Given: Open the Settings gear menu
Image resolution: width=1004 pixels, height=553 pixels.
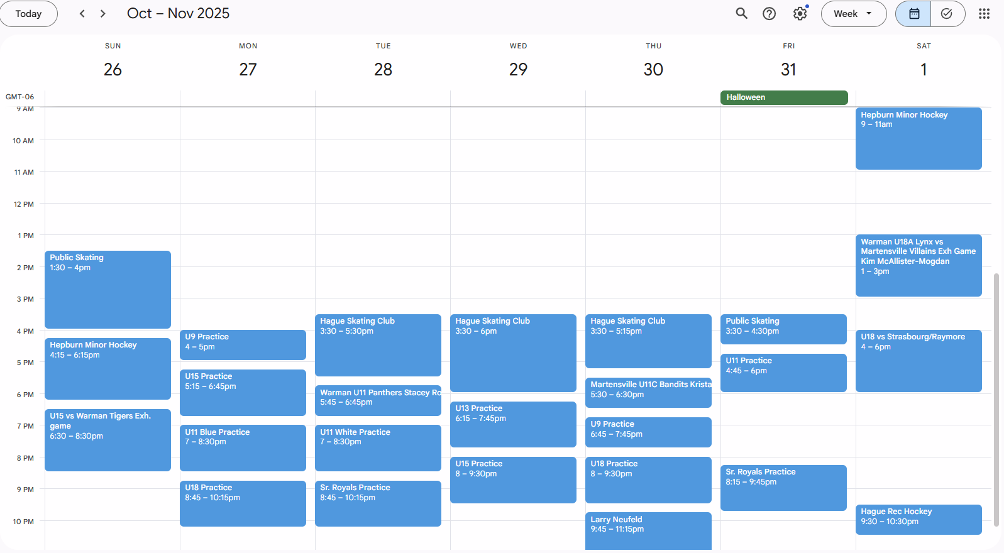Looking at the screenshot, I should coord(800,14).
